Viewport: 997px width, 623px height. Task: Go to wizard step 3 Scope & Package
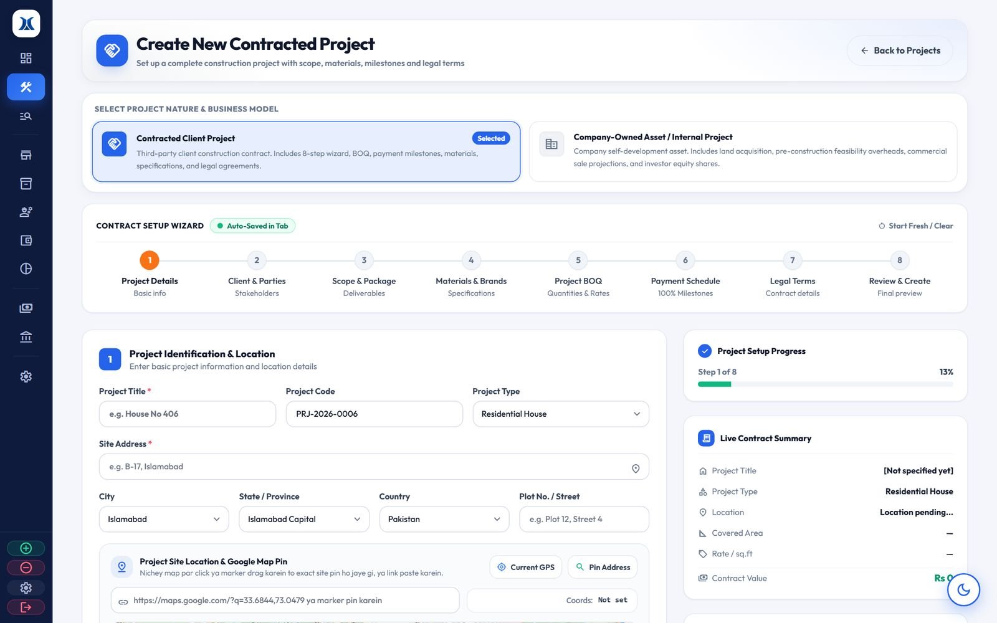coord(364,275)
